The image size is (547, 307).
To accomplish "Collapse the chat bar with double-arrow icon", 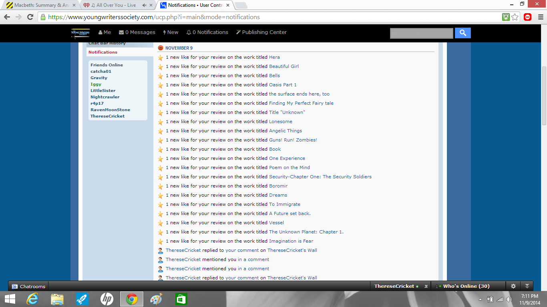I will [x=527, y=286].
